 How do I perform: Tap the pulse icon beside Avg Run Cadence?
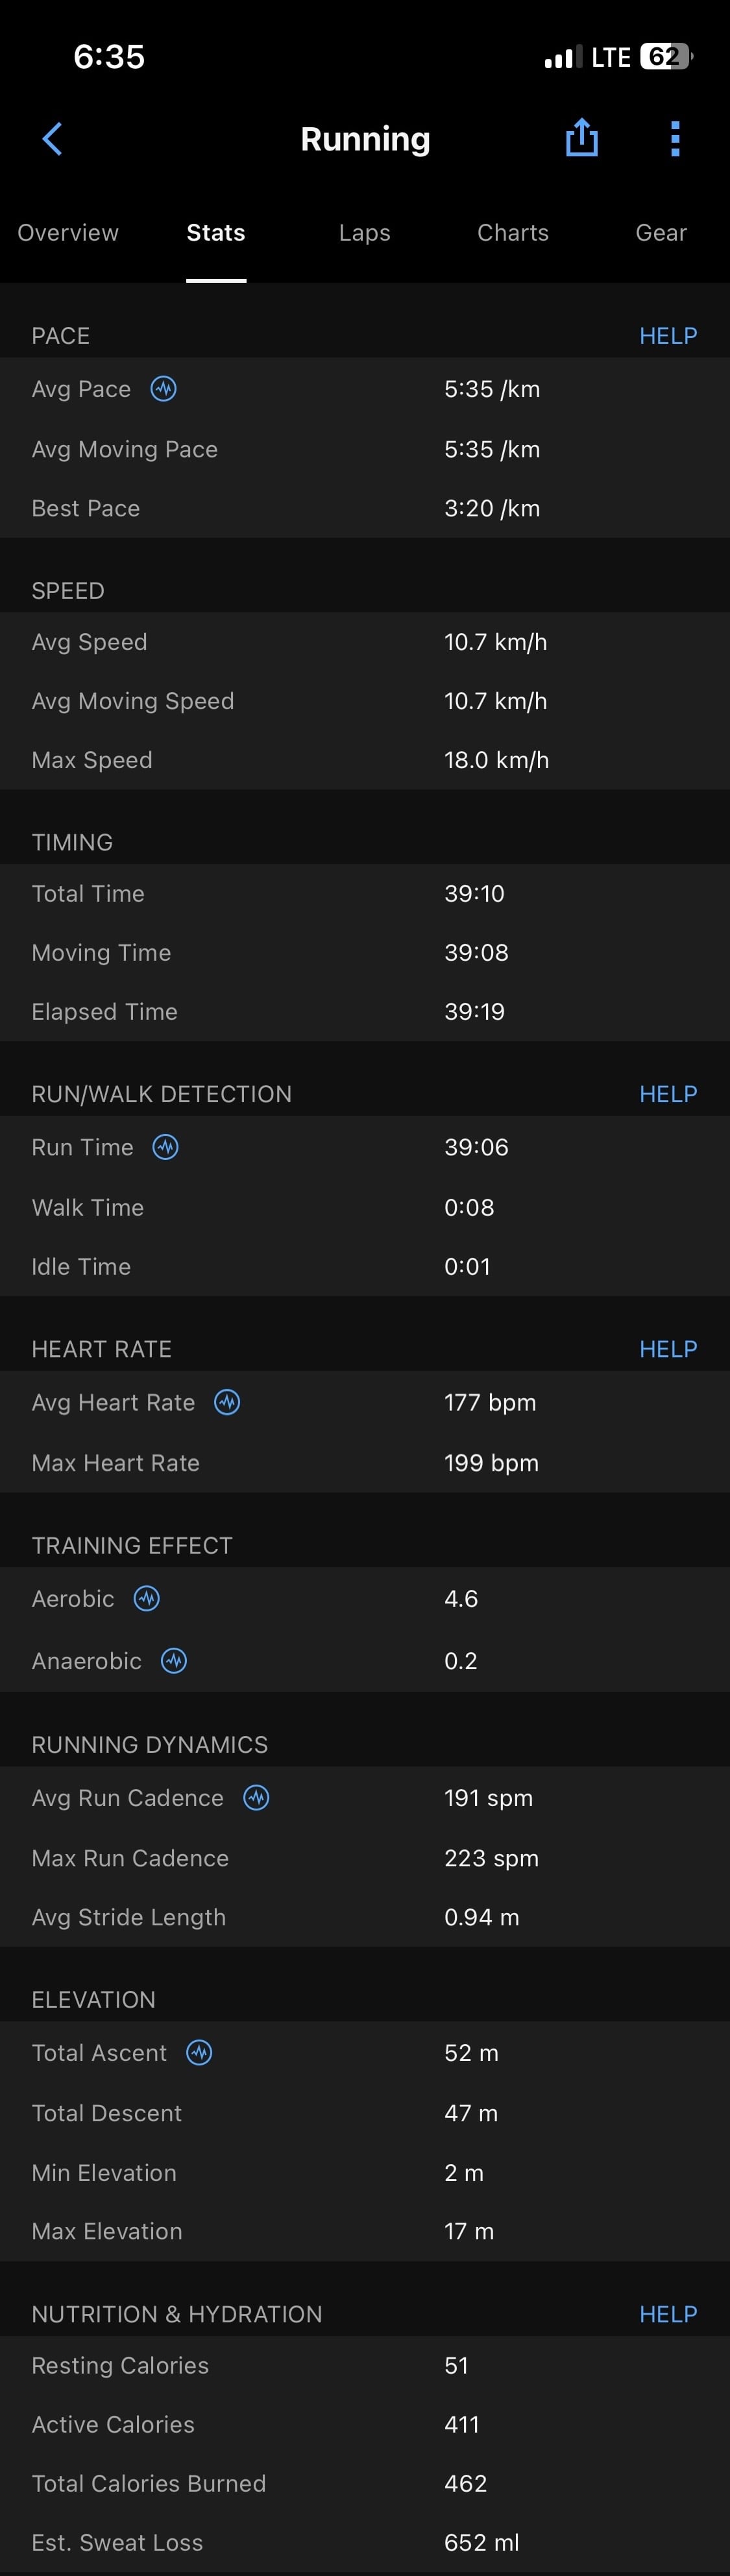pyautogui.click(x=257, y=1797)
